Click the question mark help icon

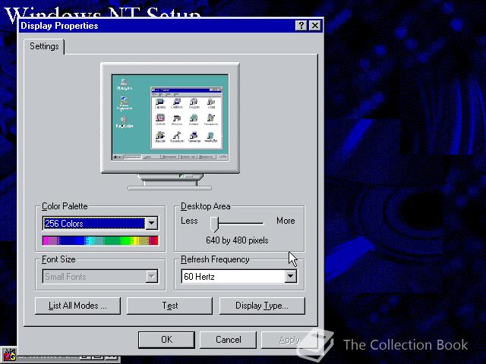point(301,25)
